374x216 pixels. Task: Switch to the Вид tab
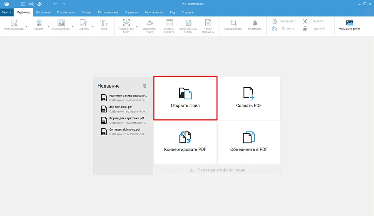click(172, 12)
